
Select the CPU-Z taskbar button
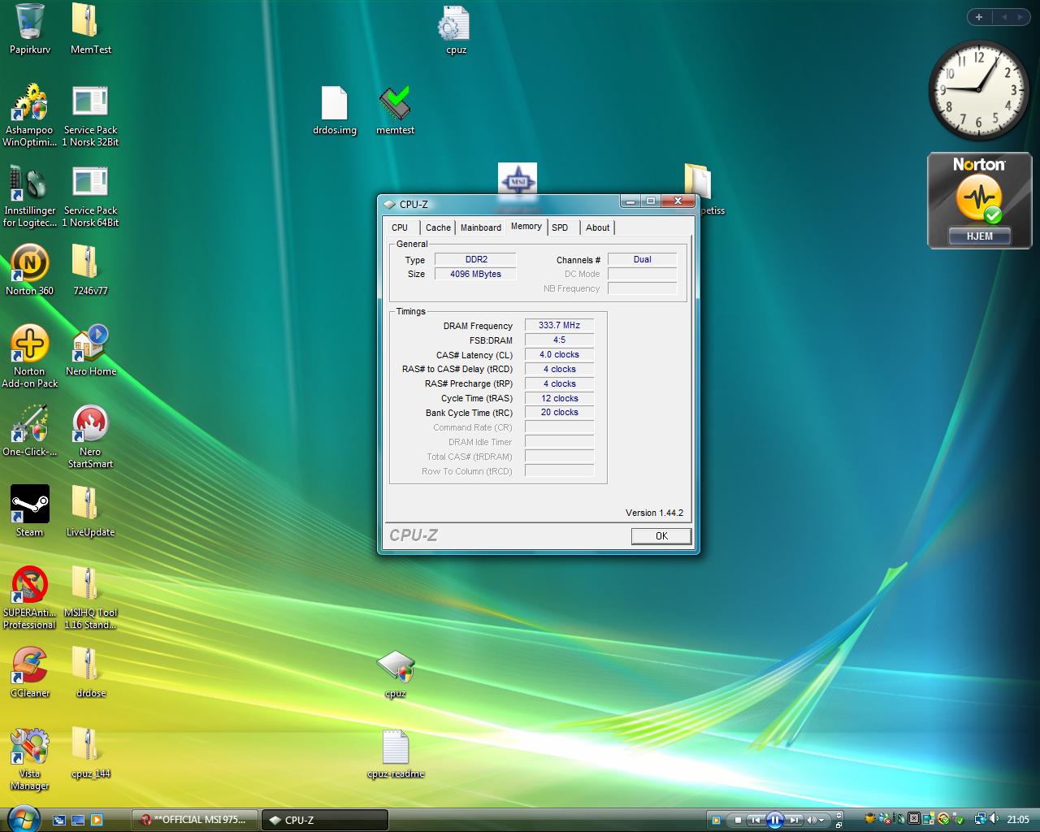pos(324,820)
